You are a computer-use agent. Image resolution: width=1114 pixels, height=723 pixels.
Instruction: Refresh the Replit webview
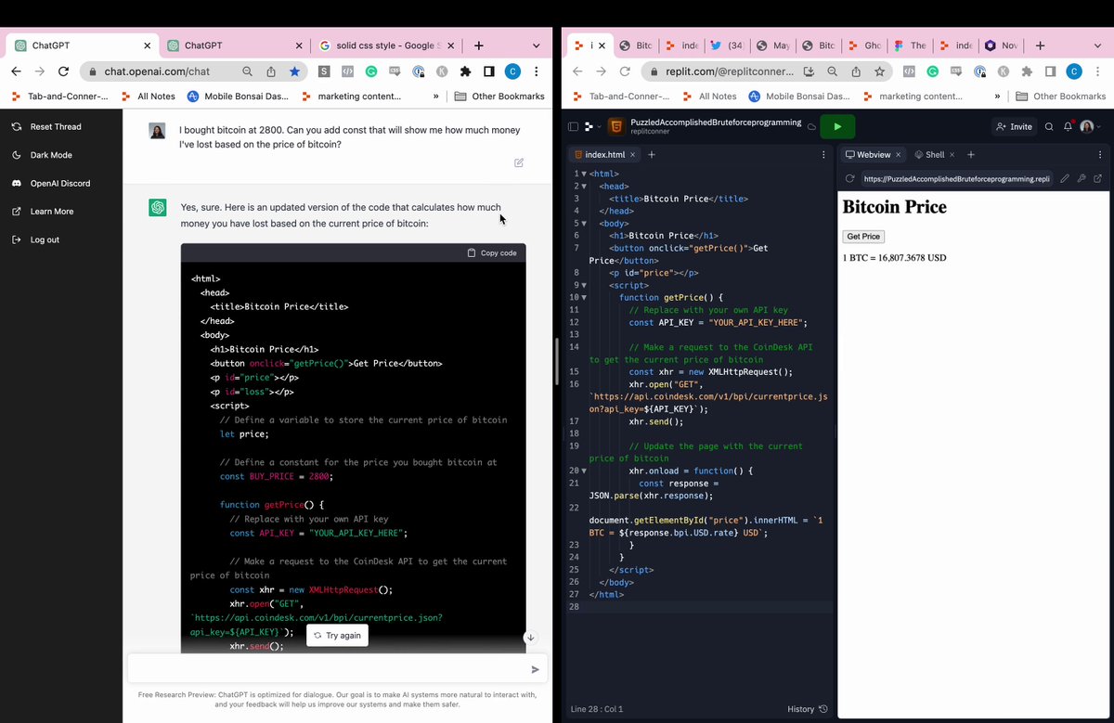[849, 178]
